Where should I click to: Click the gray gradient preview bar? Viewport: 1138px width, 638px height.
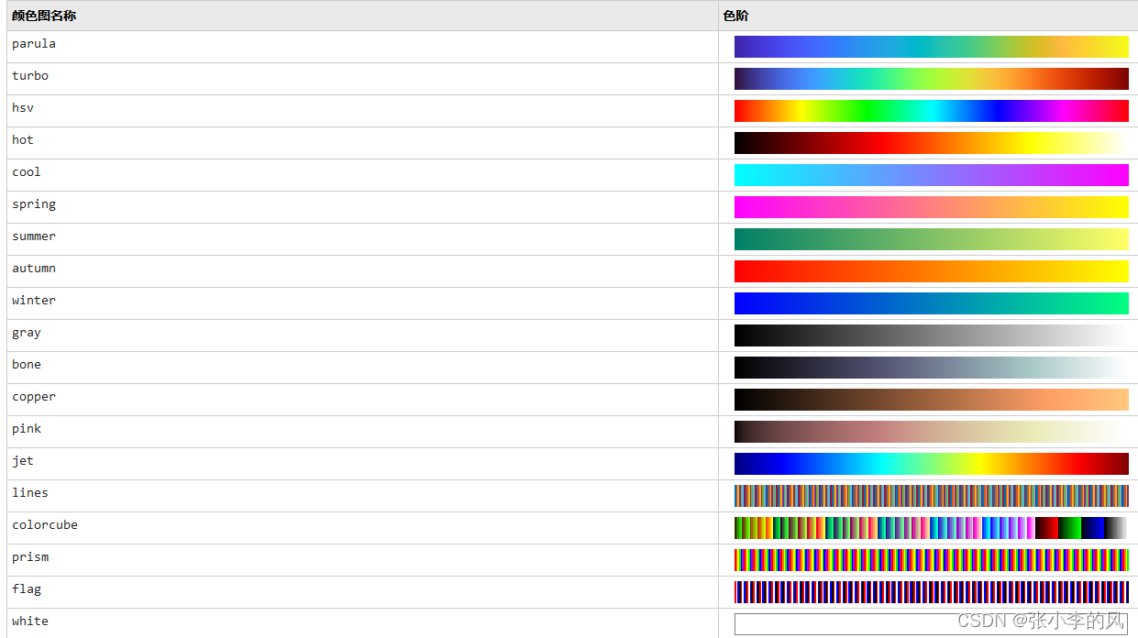tap(931, 335)
